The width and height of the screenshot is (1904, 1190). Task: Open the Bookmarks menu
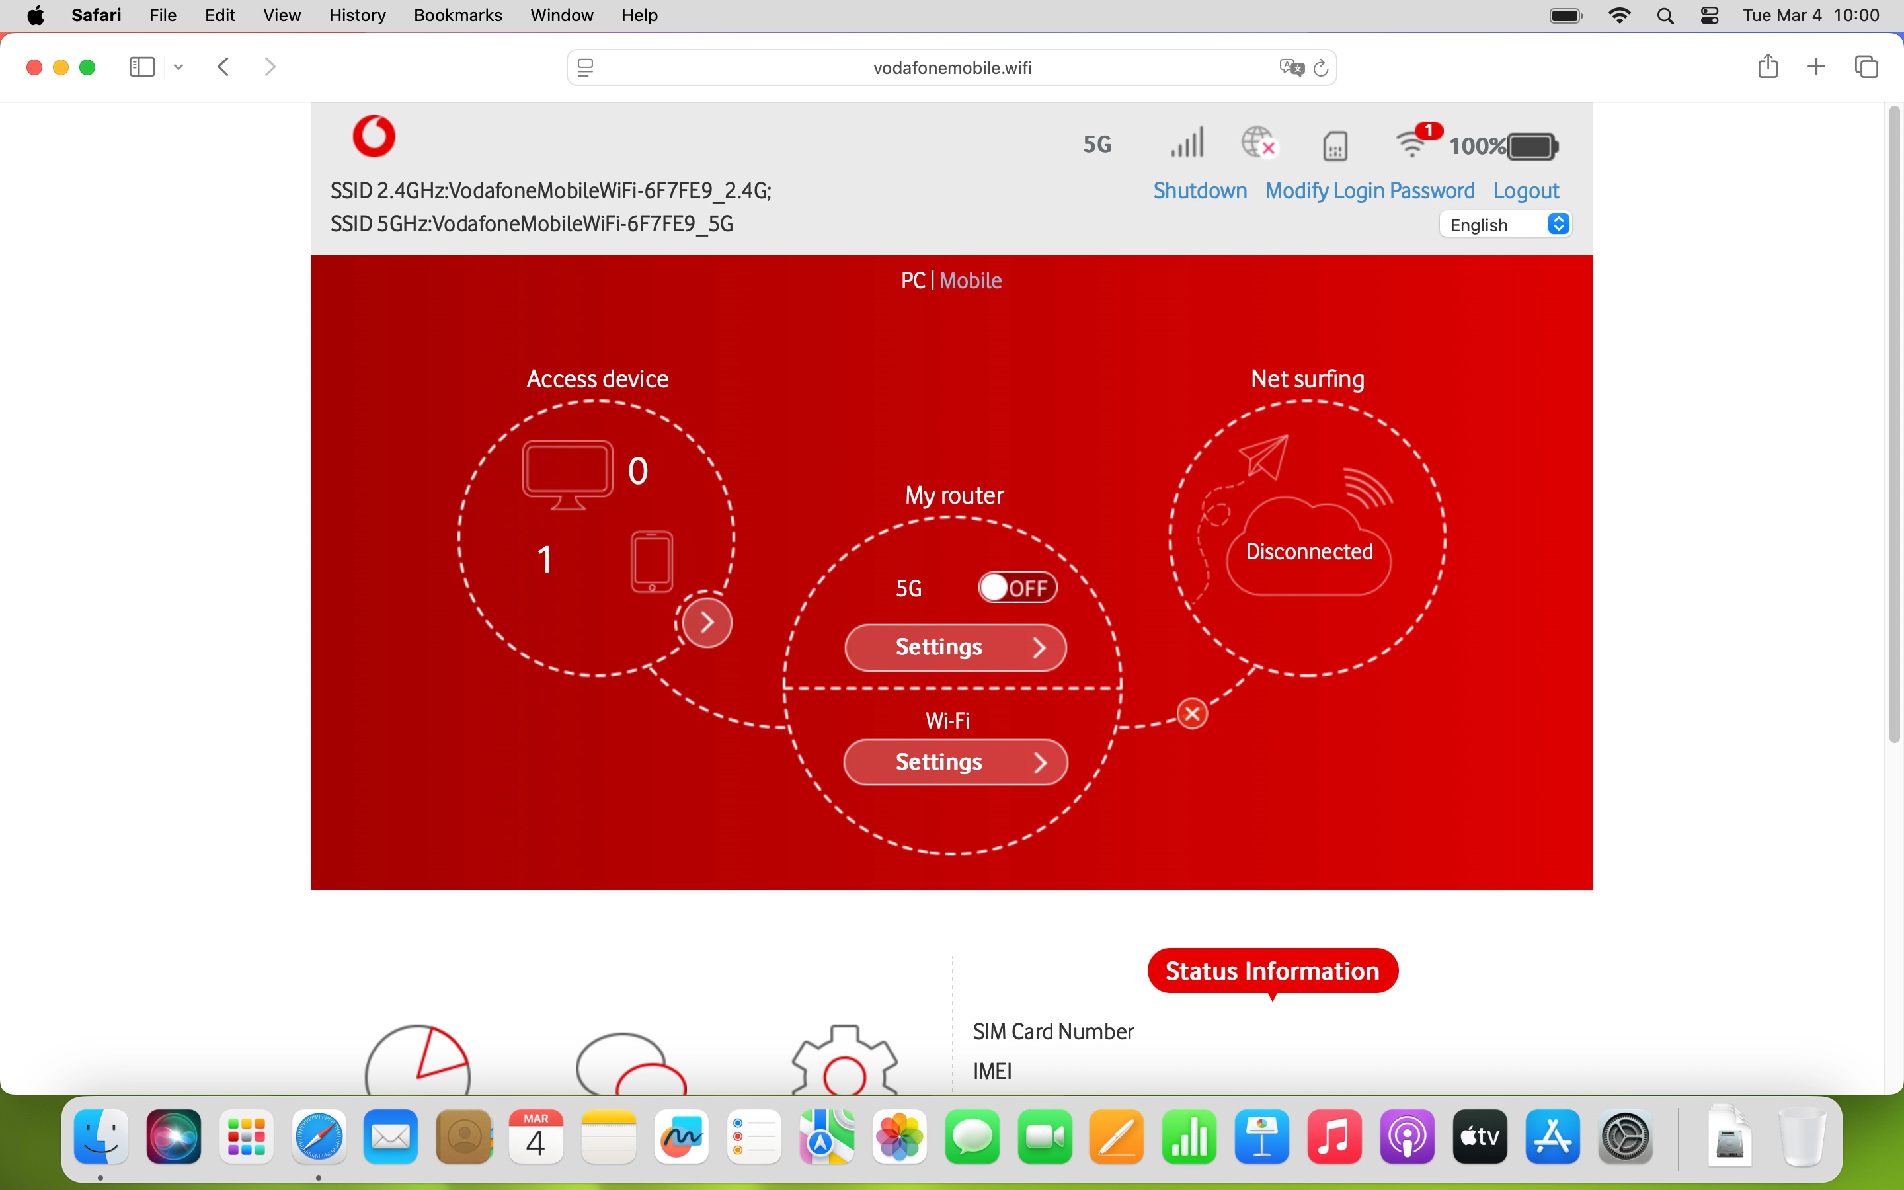457,15
